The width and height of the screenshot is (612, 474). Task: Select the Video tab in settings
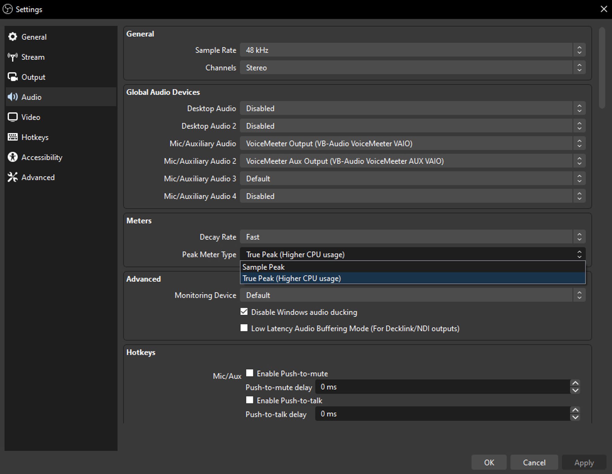(30, 117)
